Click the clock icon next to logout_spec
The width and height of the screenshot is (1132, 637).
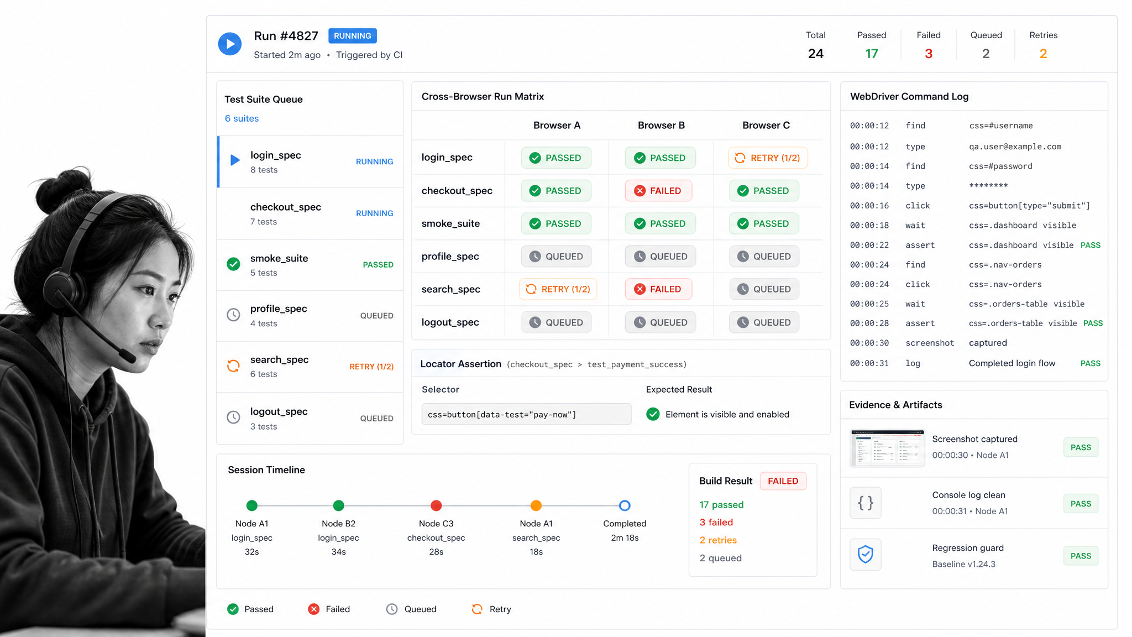tap(234, 417)
